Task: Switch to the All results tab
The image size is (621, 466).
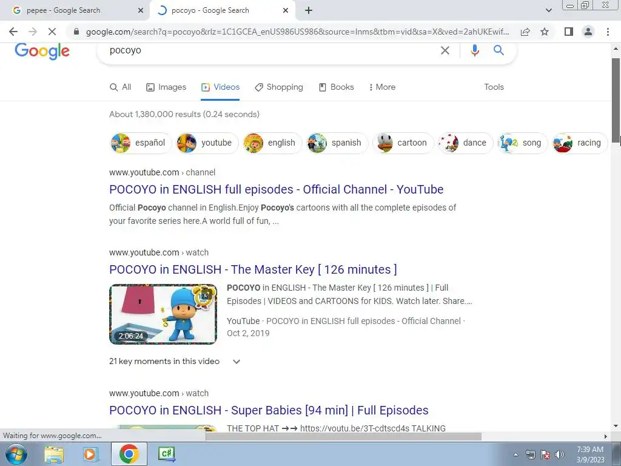Action: tap(121, 87)
